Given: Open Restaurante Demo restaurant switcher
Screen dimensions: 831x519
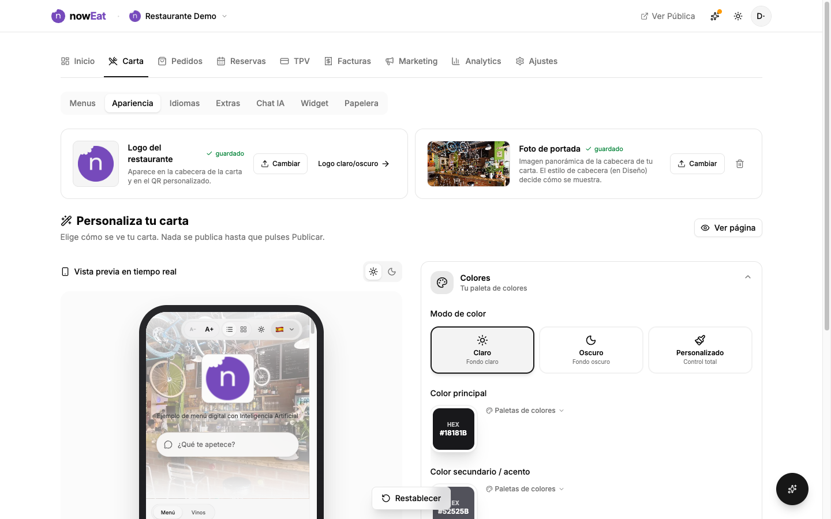Looking at the screenshot, I should (178, 16).
